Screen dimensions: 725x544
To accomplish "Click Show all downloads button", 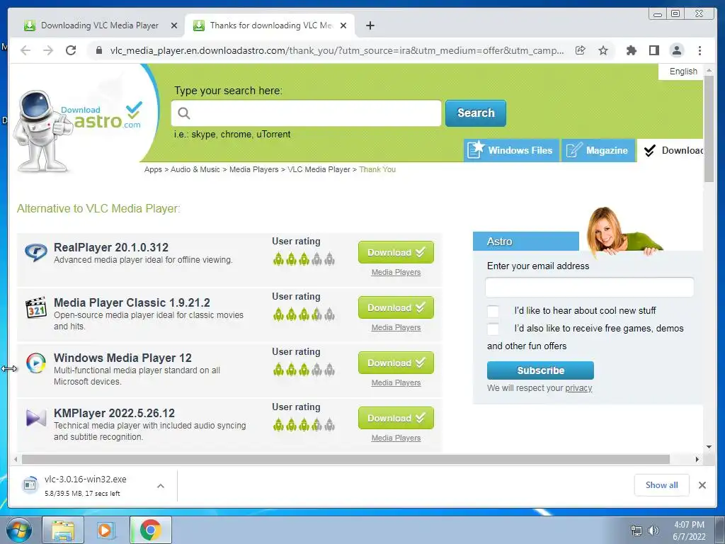I will tap(661, 484).
